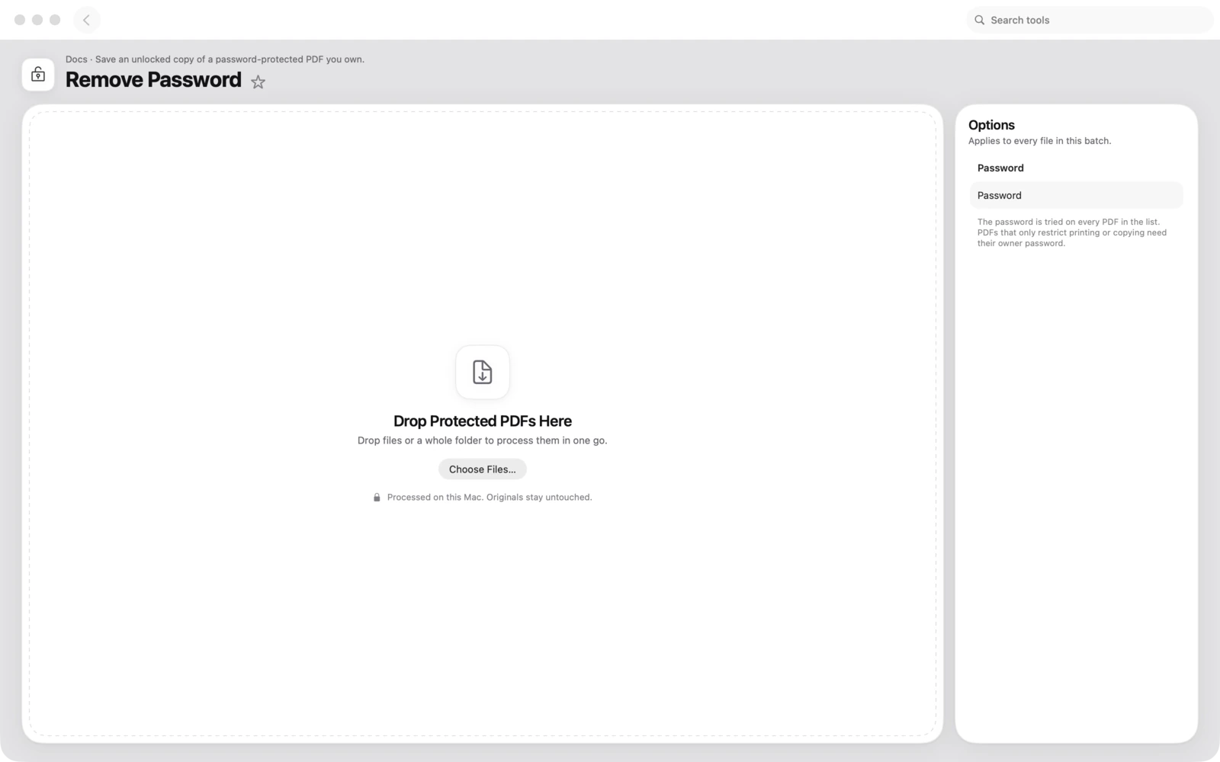This screenshot has height=762, width=1220.
Task: Click the 'Originals stay untouched' note
Action: point(490,498)
